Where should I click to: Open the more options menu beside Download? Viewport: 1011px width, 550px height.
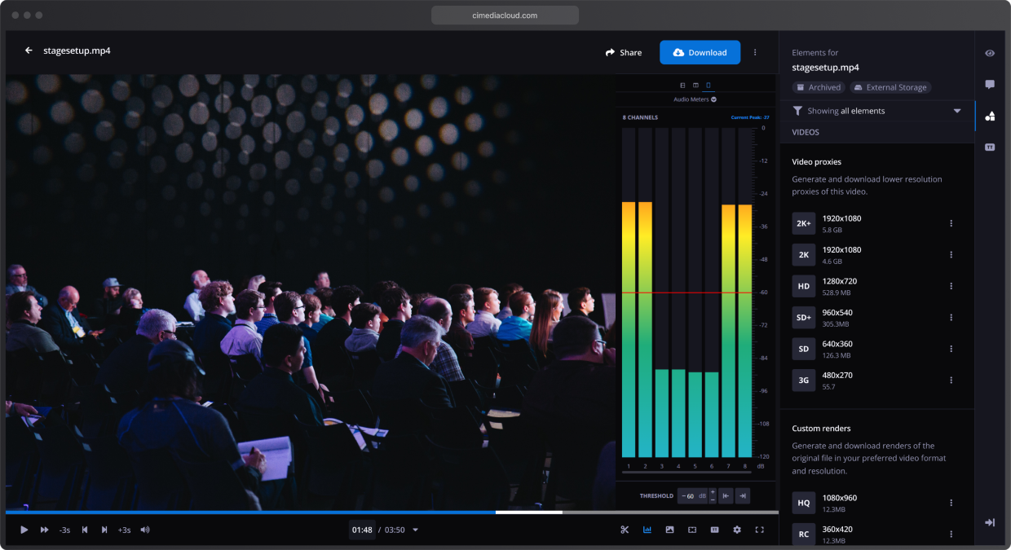coord(755,52)
